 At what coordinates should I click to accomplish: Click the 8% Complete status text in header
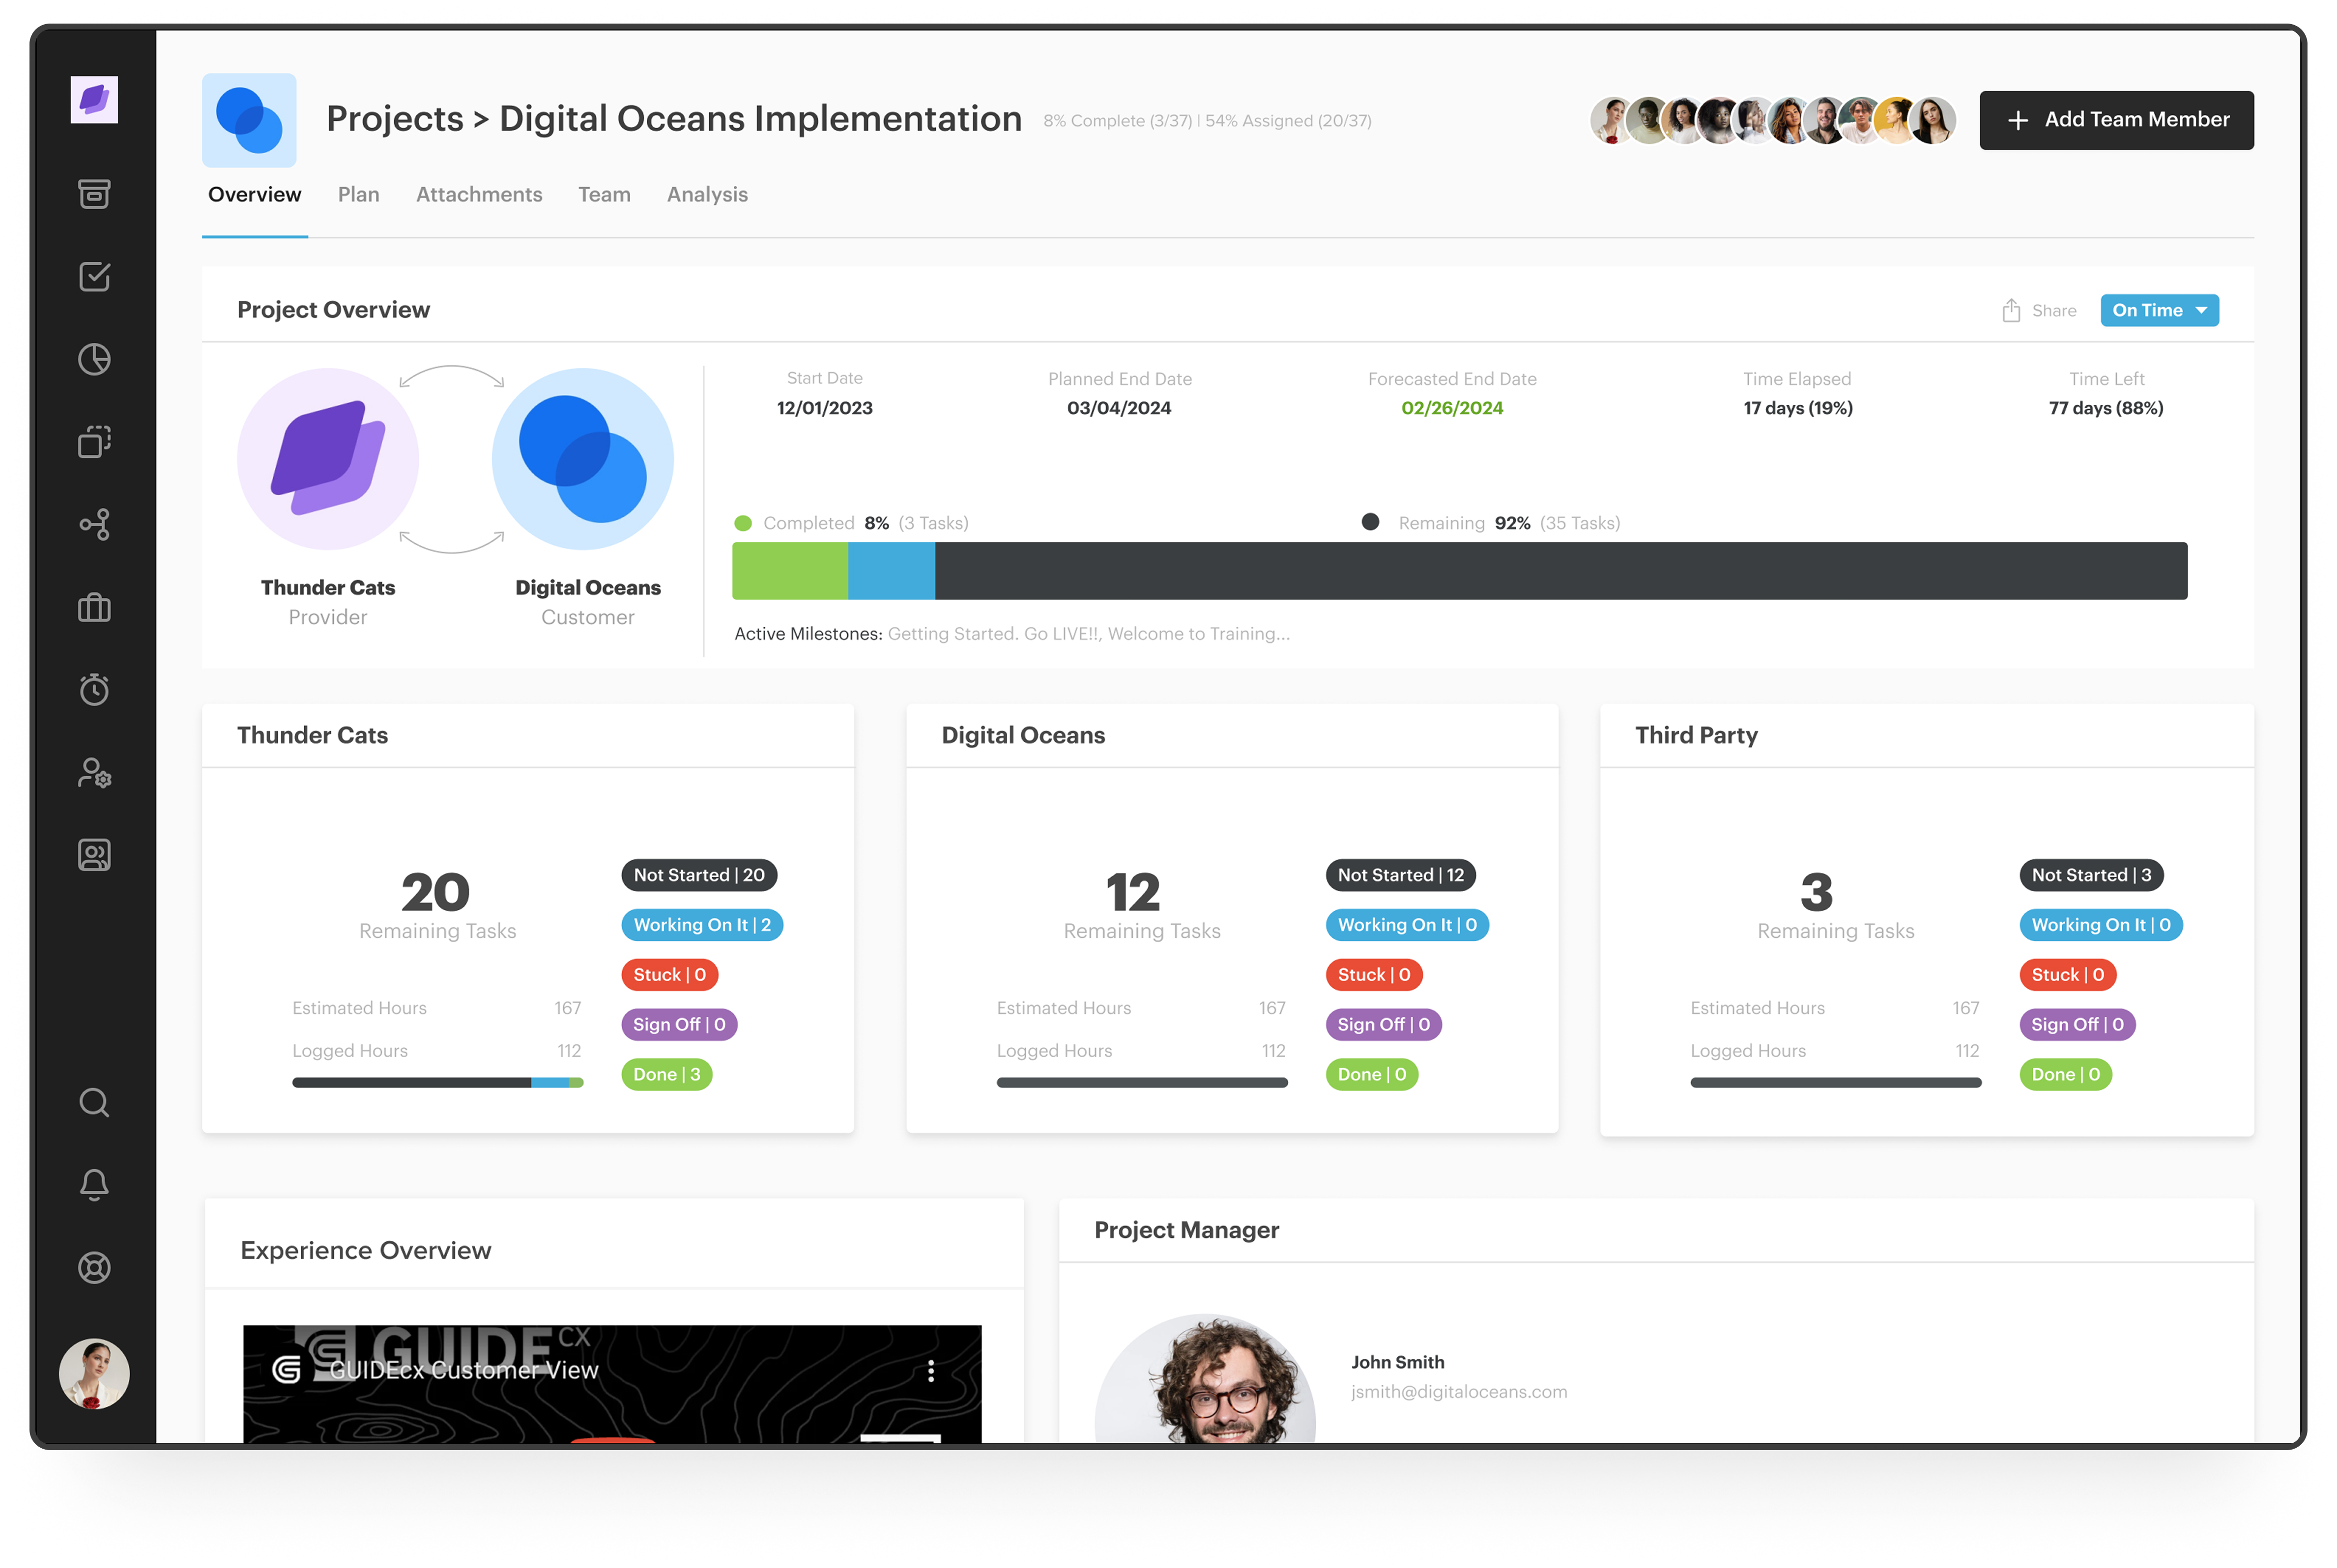1119,121
